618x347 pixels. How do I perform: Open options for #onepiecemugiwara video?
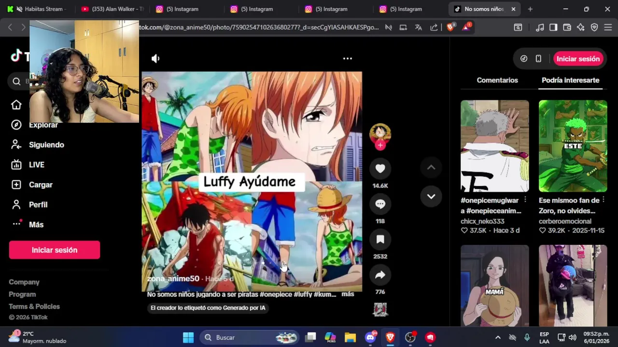point(525,200)
